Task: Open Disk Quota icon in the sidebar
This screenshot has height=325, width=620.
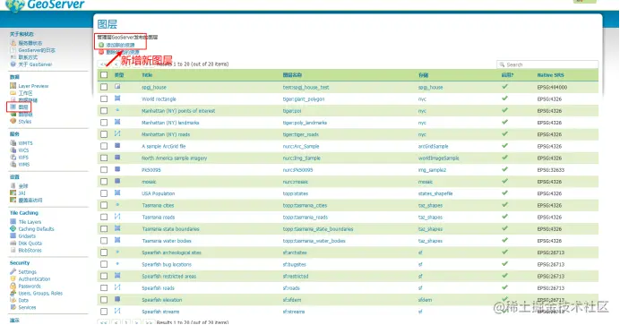Action: (x=13, y=243)
